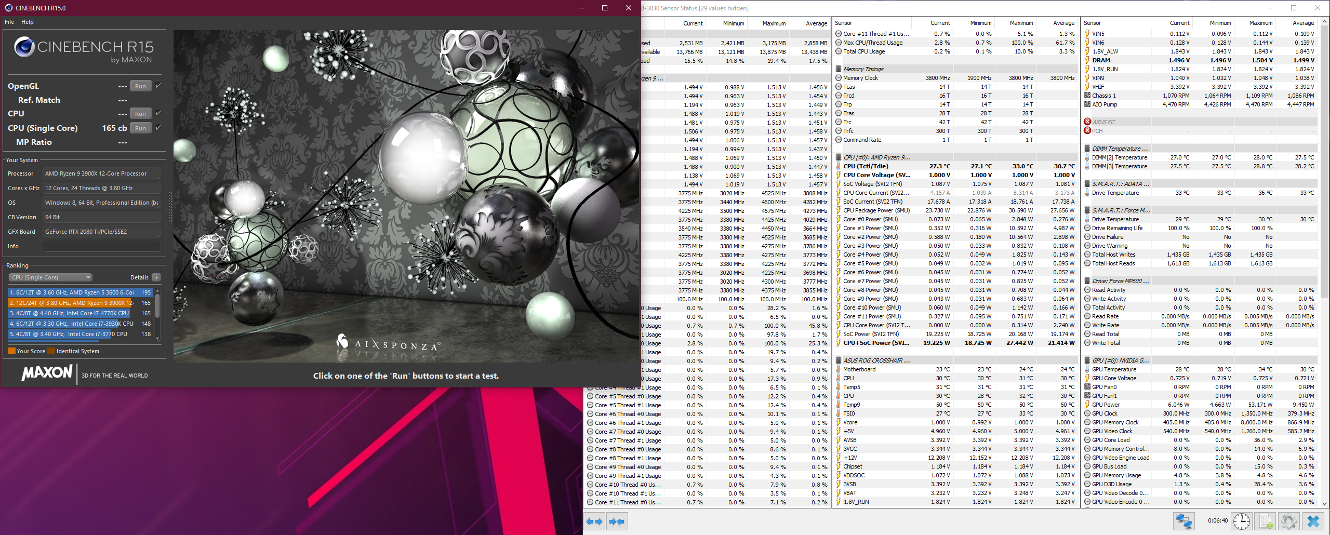Select the GPU Memory Usage sensor row
This screenshot has height=535, width=1330.
[x=1201, y=475]
